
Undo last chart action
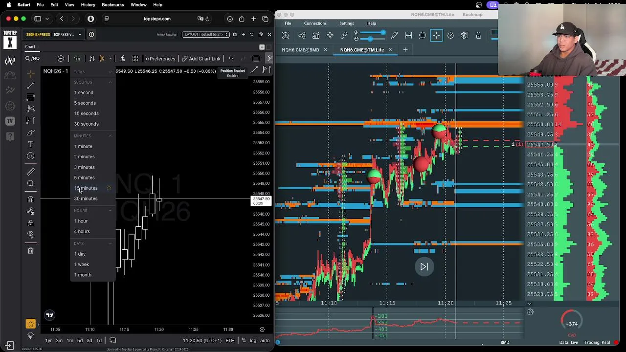[x=231, y=59]
